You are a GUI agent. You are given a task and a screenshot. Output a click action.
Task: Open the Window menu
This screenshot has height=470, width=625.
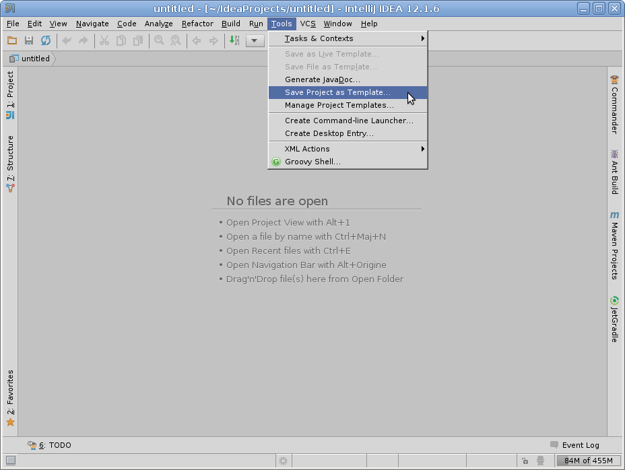[337, 24]
